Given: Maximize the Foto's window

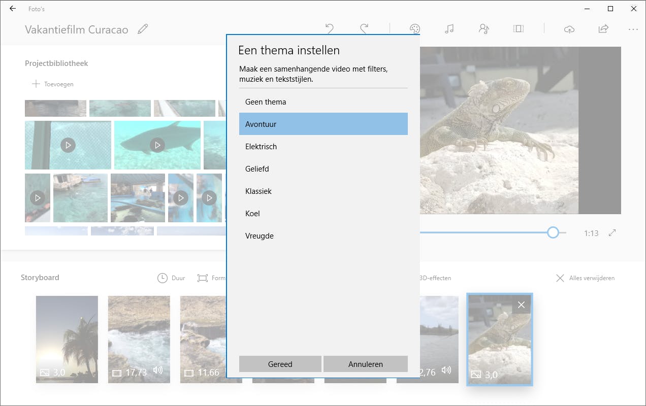Looking at the screenshot, I should tap(610, 9).
